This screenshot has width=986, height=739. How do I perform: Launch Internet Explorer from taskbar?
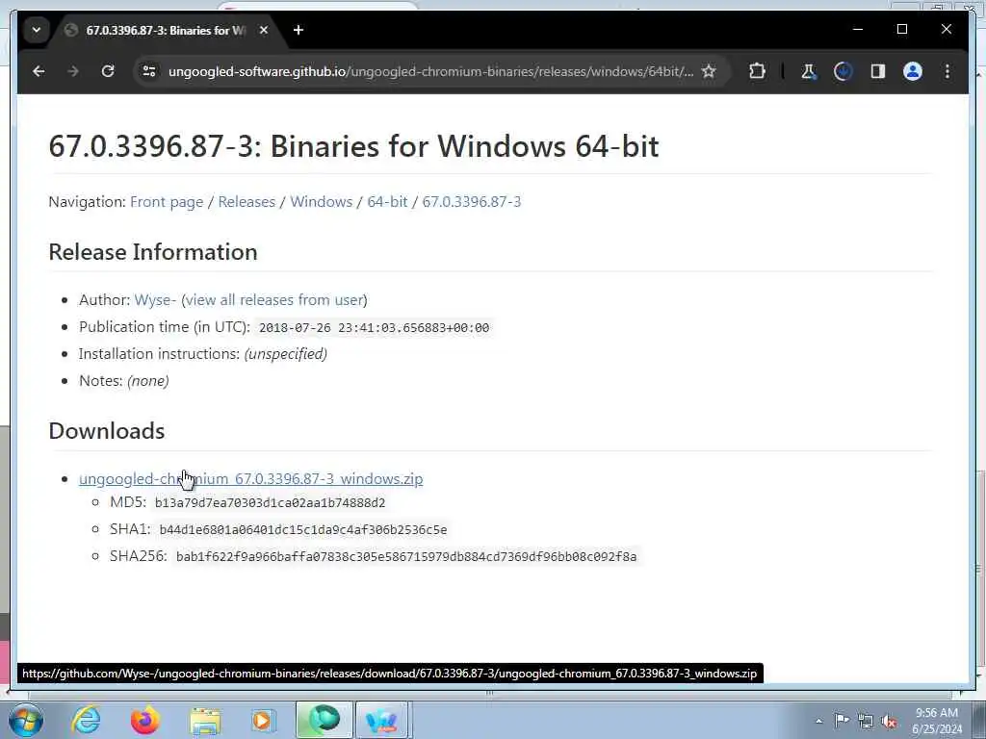coord(86,720)
